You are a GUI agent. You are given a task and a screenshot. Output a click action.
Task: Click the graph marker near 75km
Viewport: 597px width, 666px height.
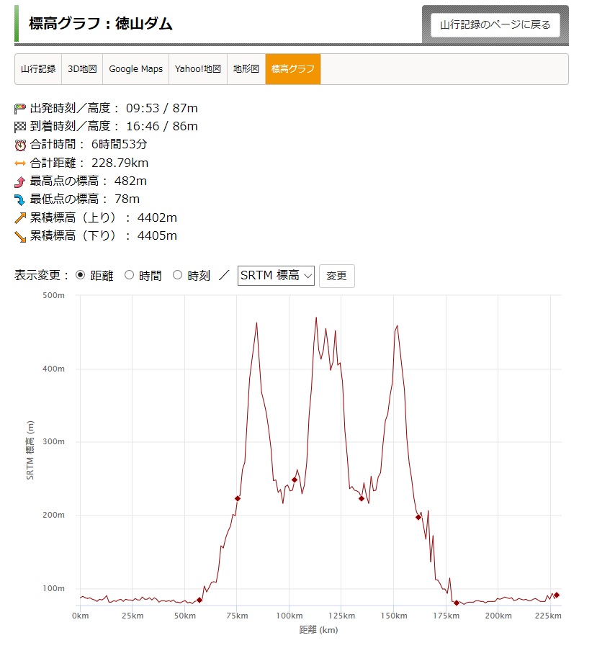tap(238, 498)
